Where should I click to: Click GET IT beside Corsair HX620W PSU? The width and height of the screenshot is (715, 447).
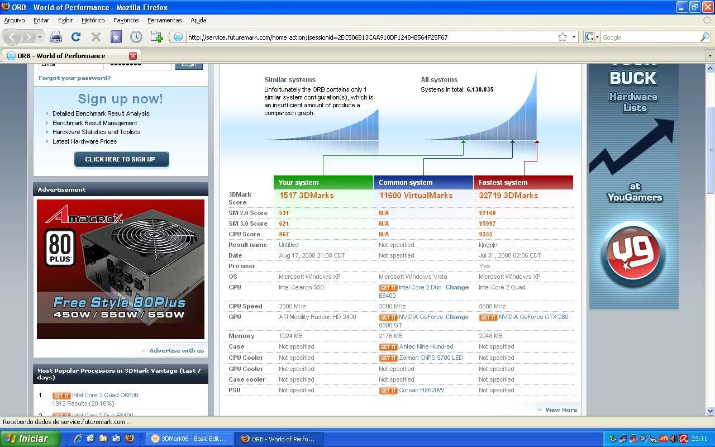coord(388,390)
